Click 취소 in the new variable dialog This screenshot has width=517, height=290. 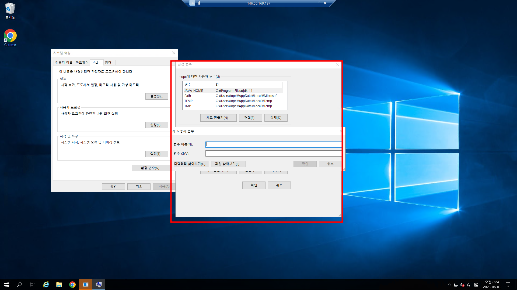(330, 164)
